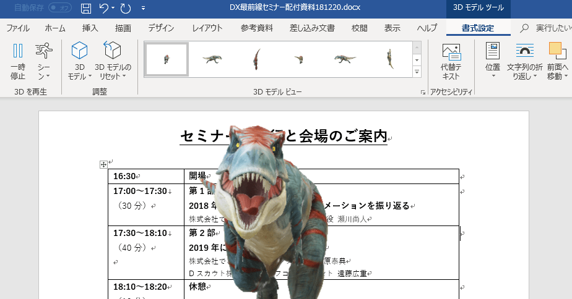
Task: Select the fourth 3D model view thumbnail
Action: point(300,59)
